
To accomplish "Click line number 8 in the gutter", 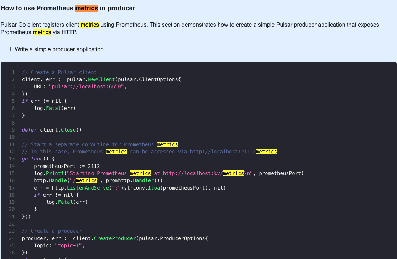I will pyautogui.click(x=13, y=123).
